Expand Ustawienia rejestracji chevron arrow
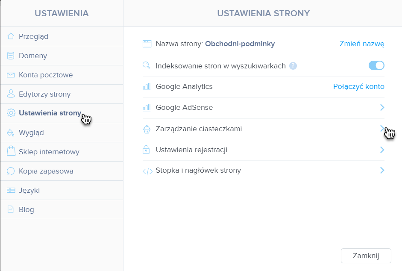 (x=382, y=150)
